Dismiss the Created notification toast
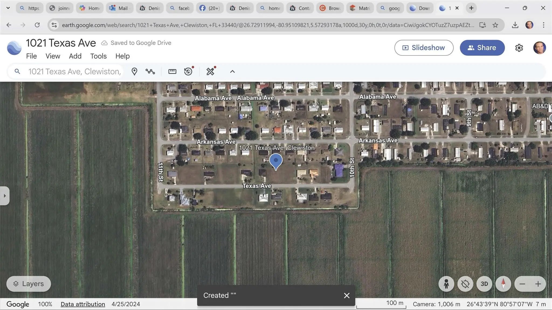 click(x=347, y=295)
